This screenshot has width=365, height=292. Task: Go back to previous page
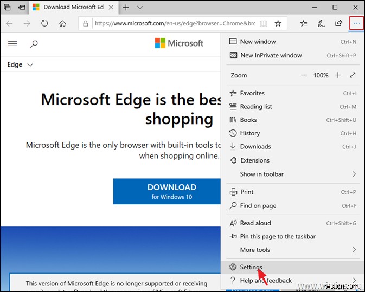(9, 23)
